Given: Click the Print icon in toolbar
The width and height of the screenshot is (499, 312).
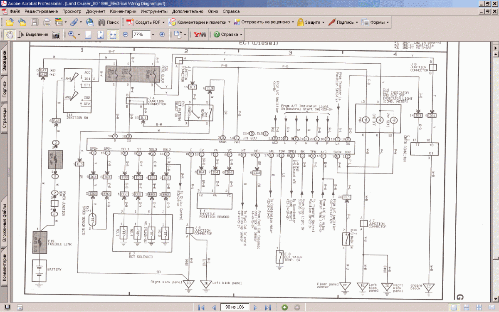Looking at the screenshot, I should (x=47, y=22).
